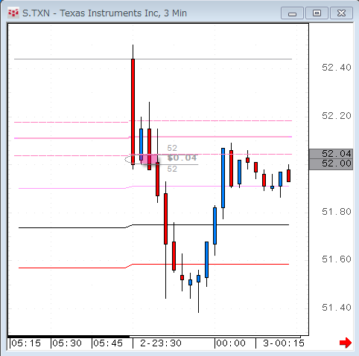The image size is (359, 356).
Task: Click the 2-23:30 time axis label
Action: (161, 343)
